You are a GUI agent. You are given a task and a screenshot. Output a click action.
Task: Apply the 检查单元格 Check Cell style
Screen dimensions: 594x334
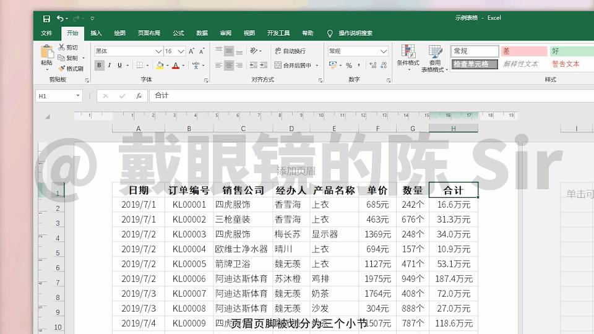(475, 64)
